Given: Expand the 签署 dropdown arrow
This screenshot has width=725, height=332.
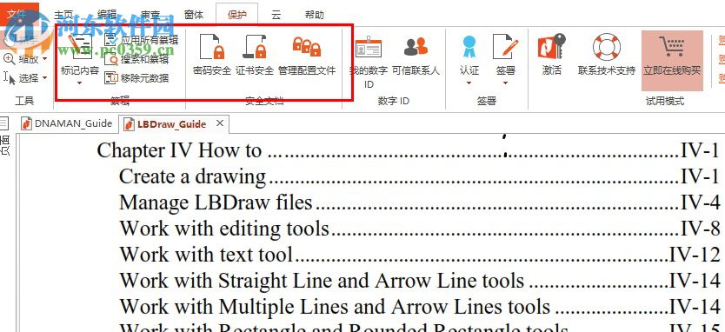Looking at the screenshot, I should 505,83.
